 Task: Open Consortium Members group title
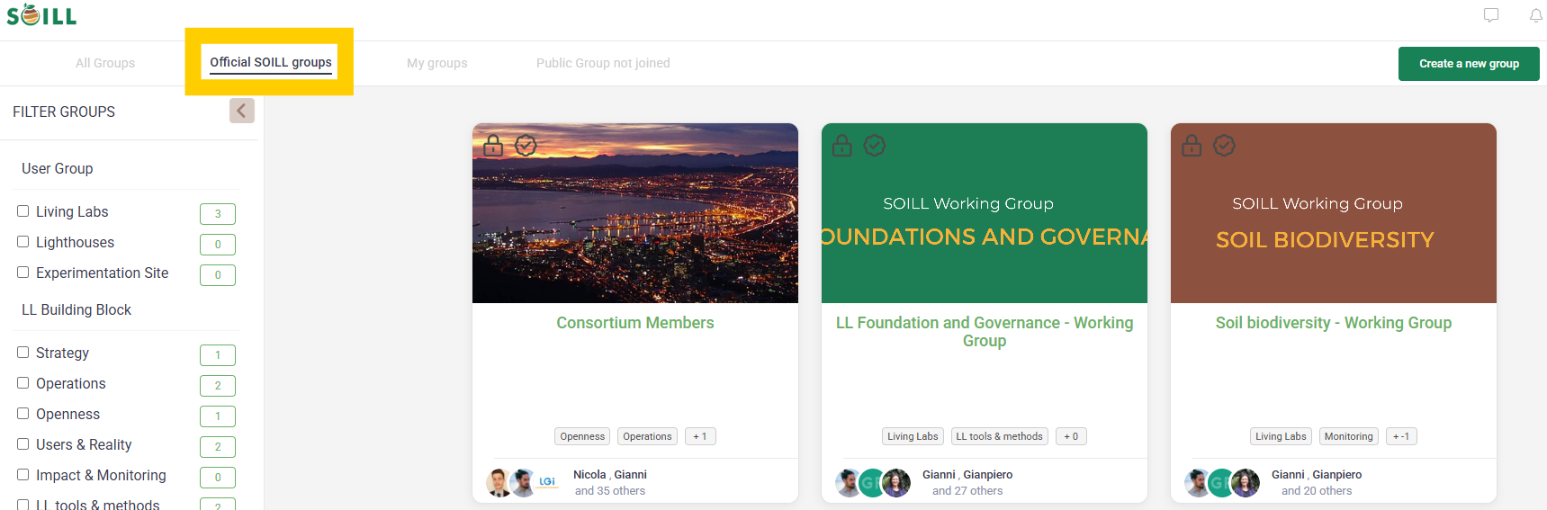[x=635, y=323]
